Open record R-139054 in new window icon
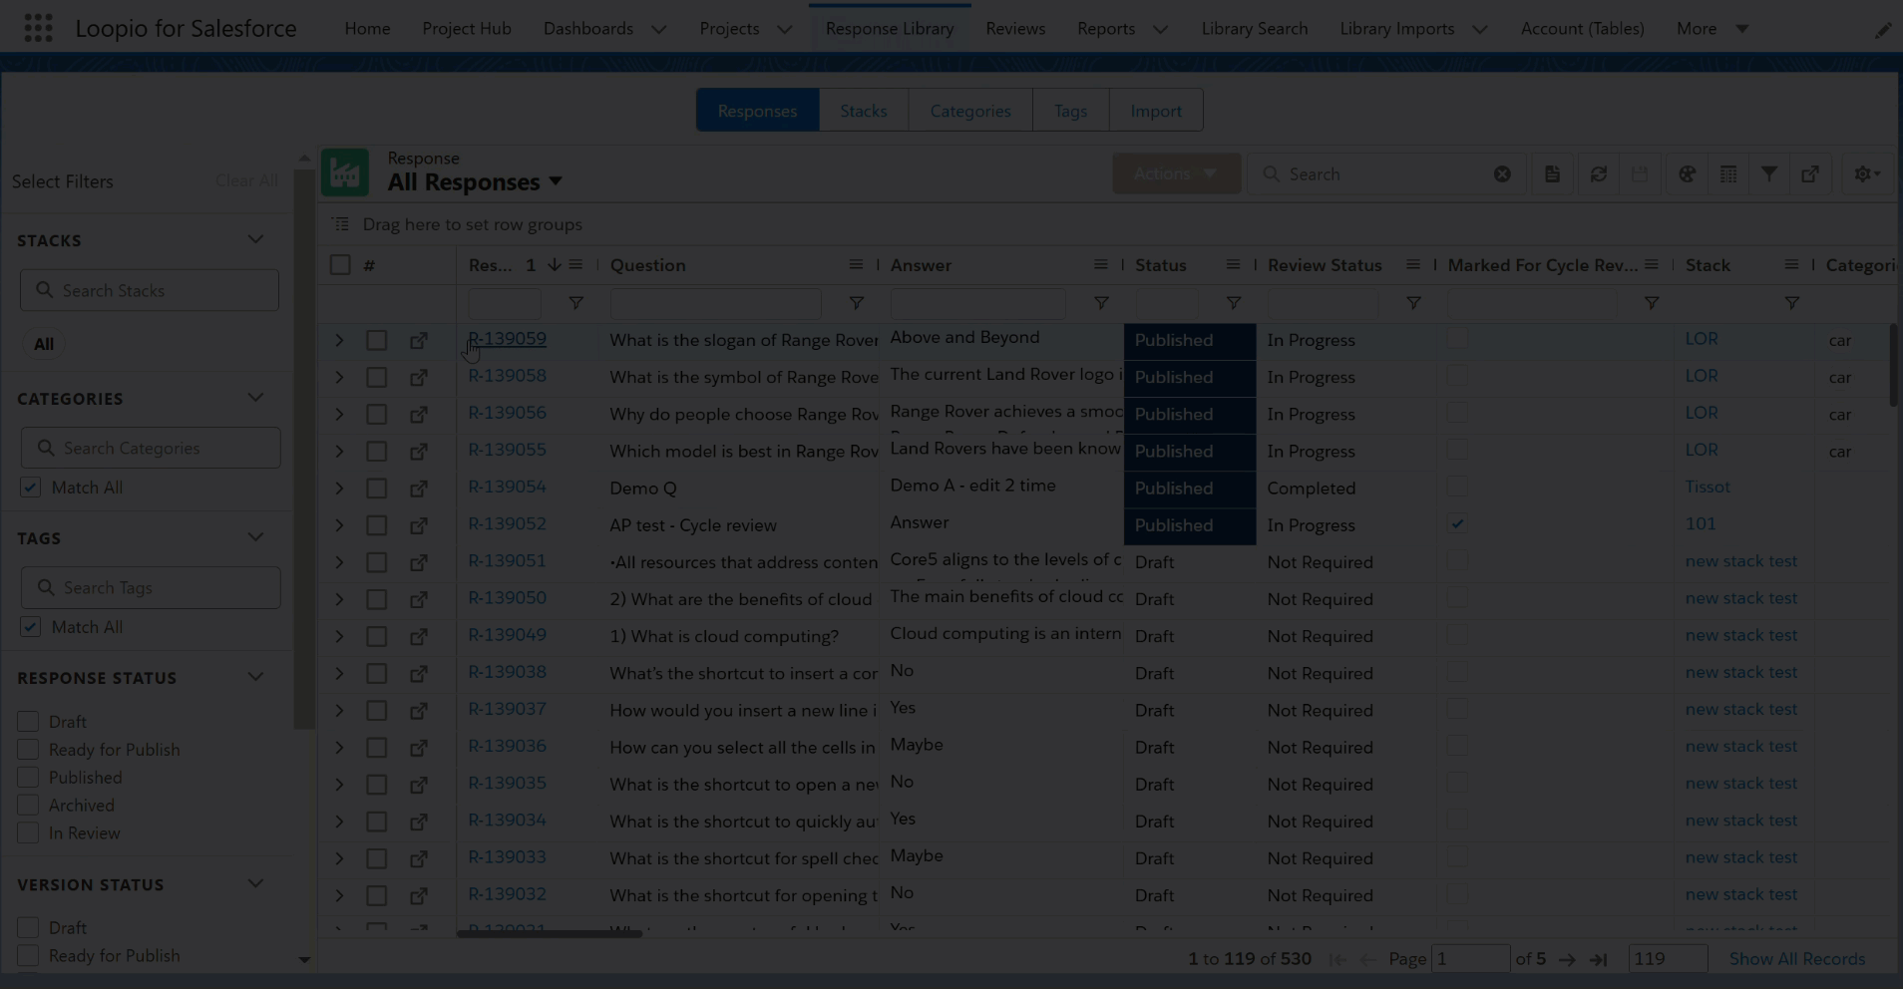Screen dimensions: 1903x989 pos(419,489)
